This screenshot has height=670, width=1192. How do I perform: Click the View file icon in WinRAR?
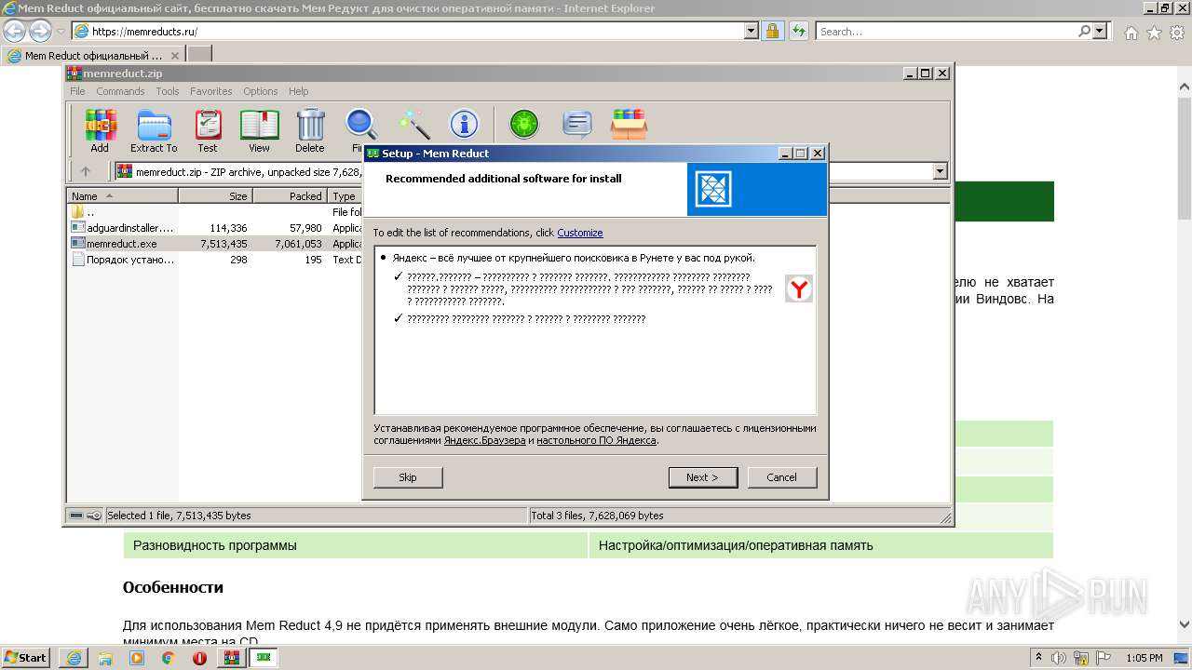[259, 130]
